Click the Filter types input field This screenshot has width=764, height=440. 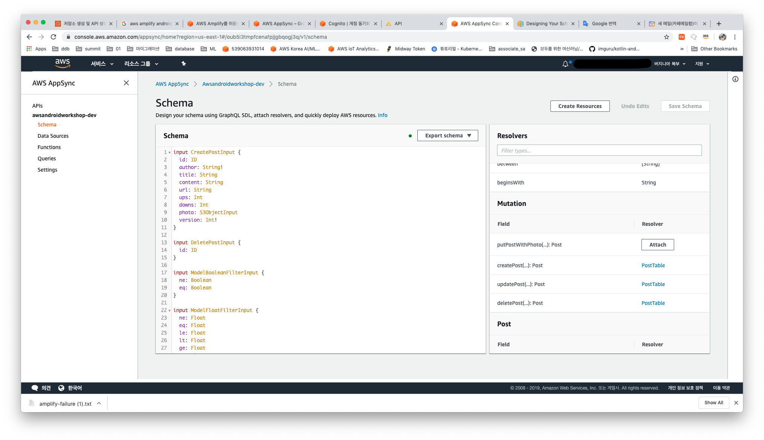(x=599, y=151)
